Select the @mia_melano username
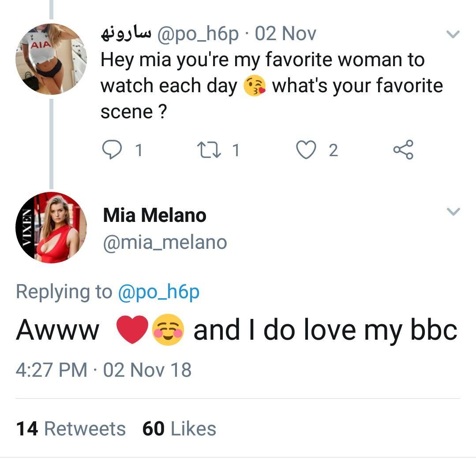Image resolution: width=476 pixels, height=461 pixels. point(165,242)
